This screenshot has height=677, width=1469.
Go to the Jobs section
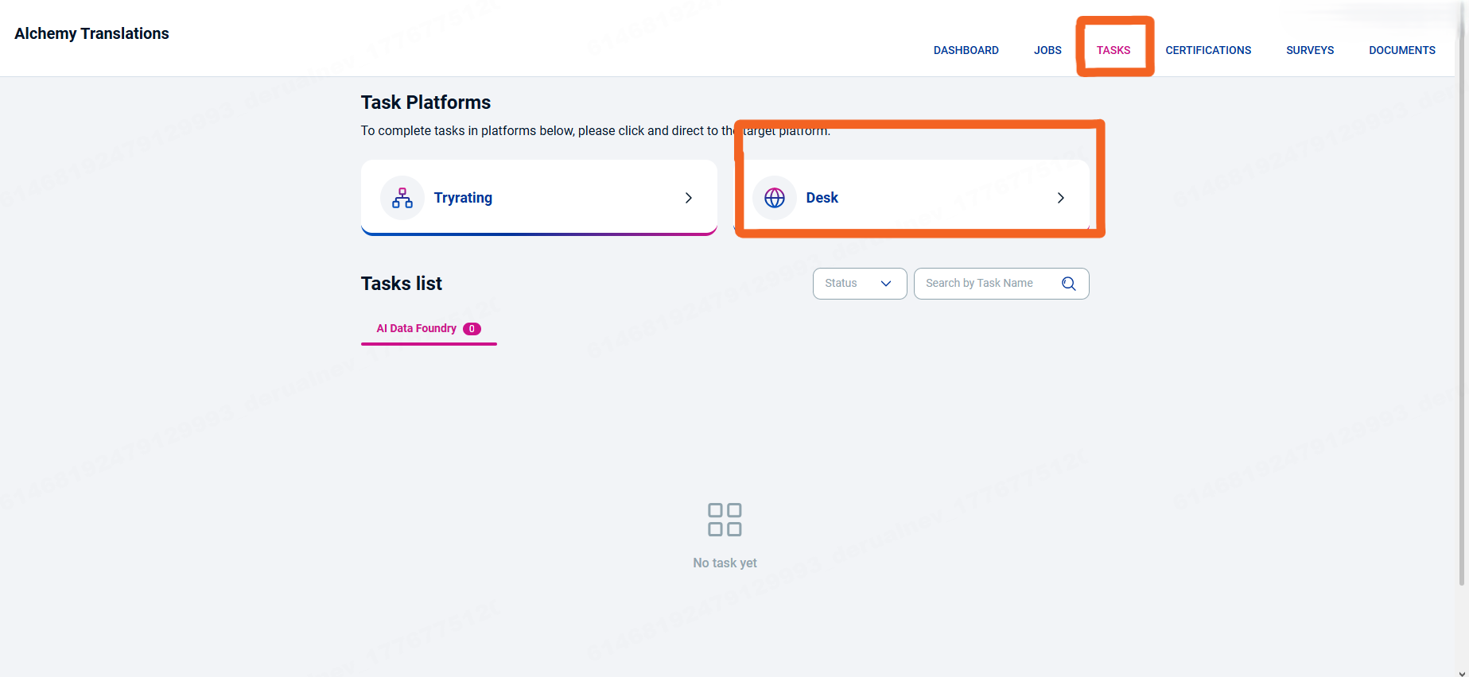click(x=1047, y=50)
